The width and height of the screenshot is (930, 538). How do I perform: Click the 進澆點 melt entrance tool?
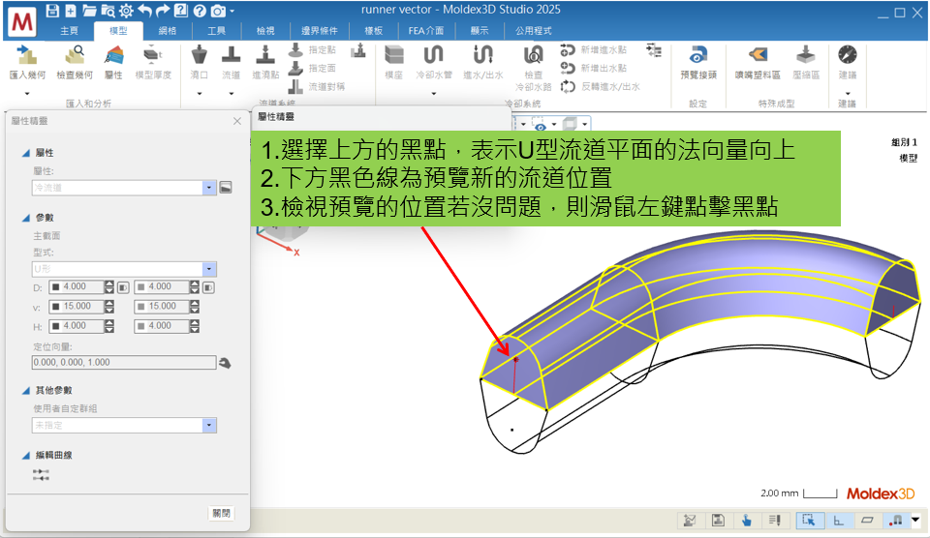(x=265, y=62)
